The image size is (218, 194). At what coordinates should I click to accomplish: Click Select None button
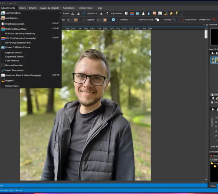(x=191, y=20)
